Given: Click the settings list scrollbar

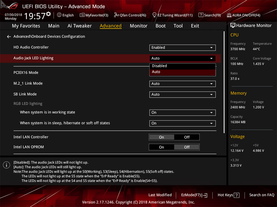Looking at the screenshot, I should (224, 82).
